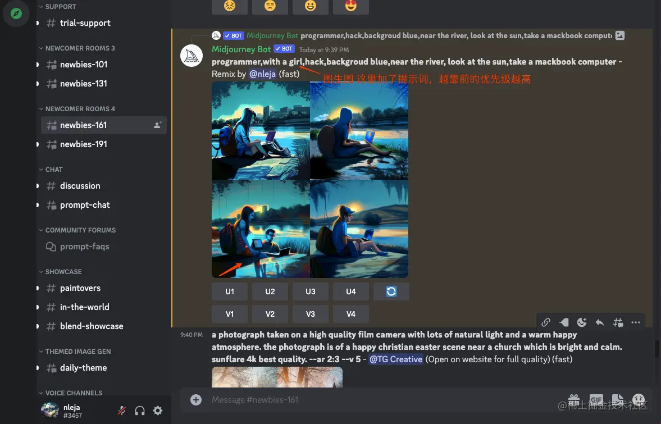661x424 pixels.
Task: Open the partially visible church image thumbnail
Action: click(x=277, y=377)
